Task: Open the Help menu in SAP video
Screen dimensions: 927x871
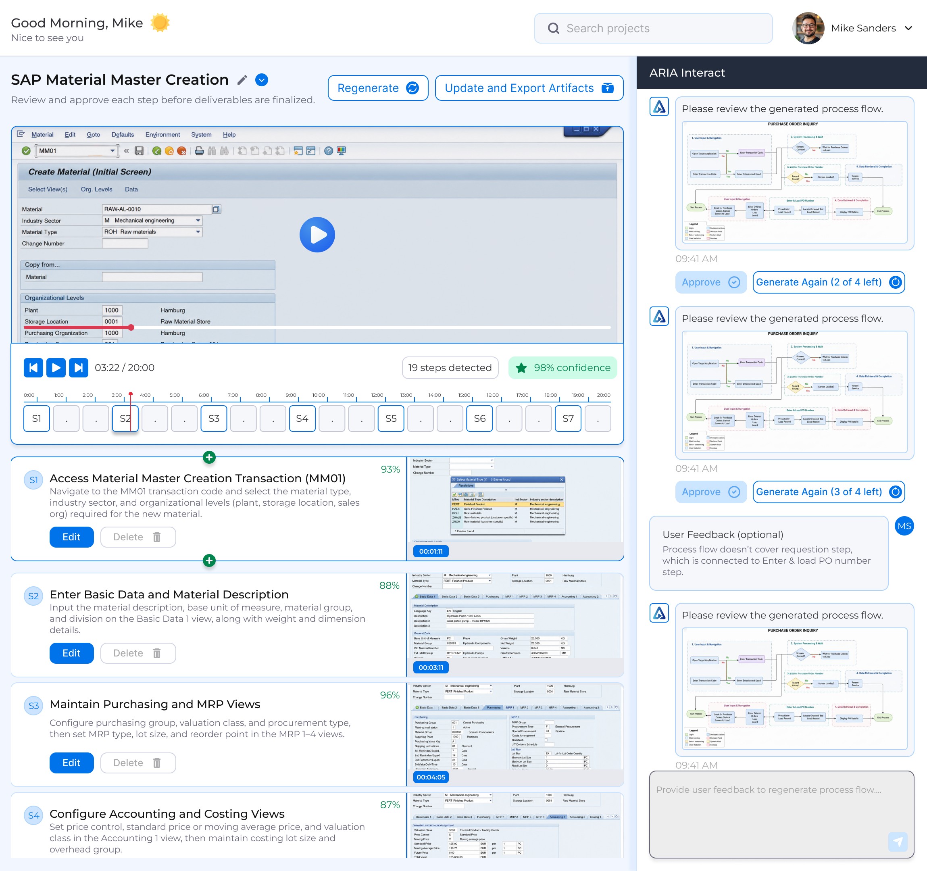Action: [229, 134]
